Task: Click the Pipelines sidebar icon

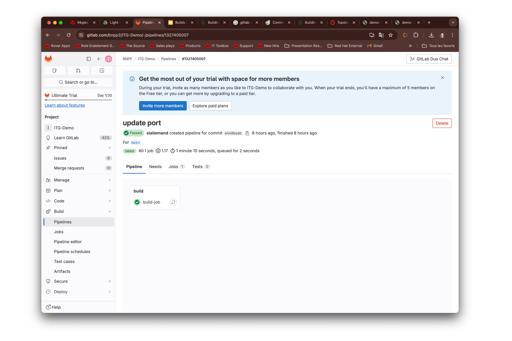Action: click(62, 221)
